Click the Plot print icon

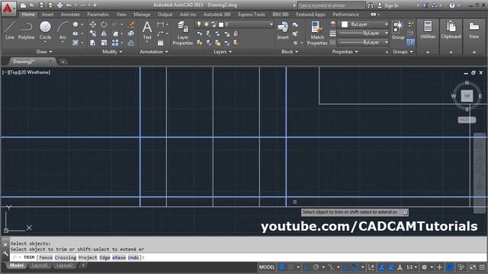pos(59,5)
